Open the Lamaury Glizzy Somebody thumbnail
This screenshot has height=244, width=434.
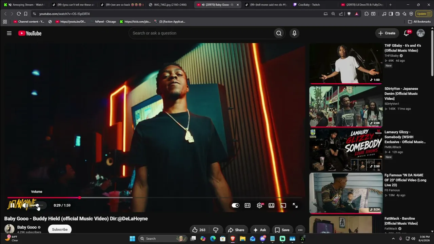click(346, 150)
